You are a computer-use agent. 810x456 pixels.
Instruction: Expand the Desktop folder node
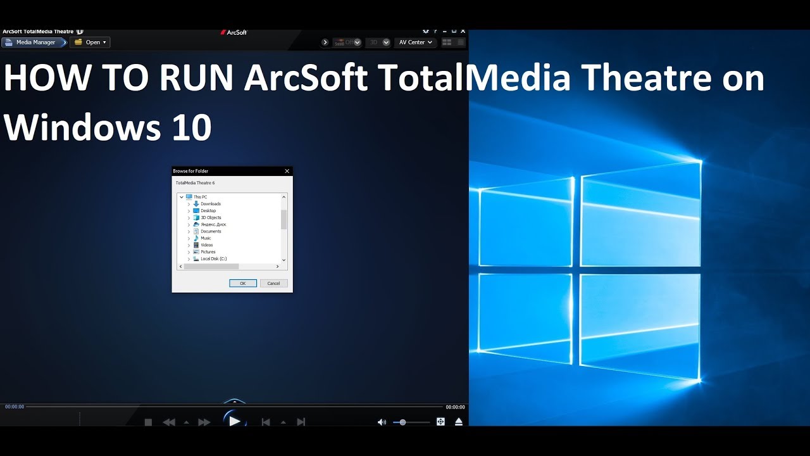coord(189,211)
